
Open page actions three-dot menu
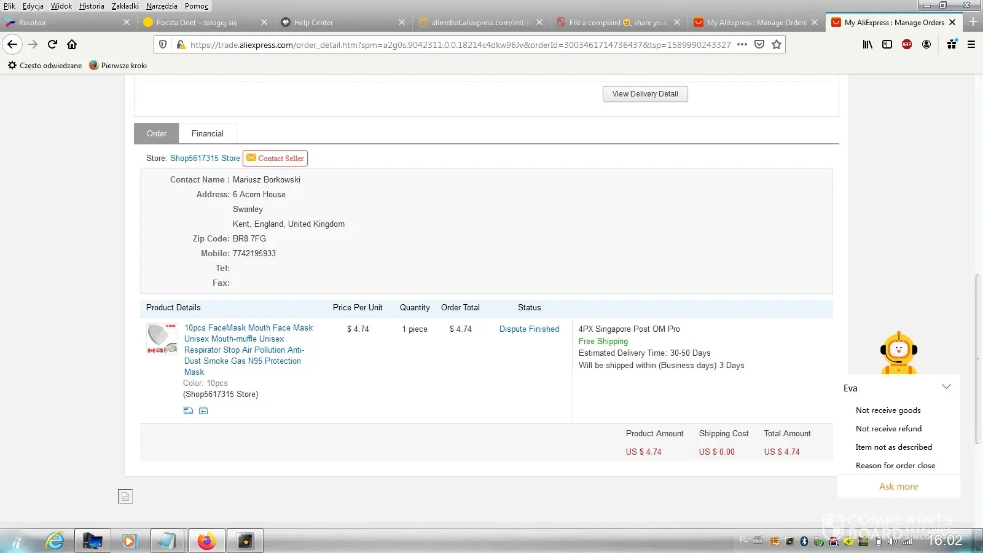(742, 44)
